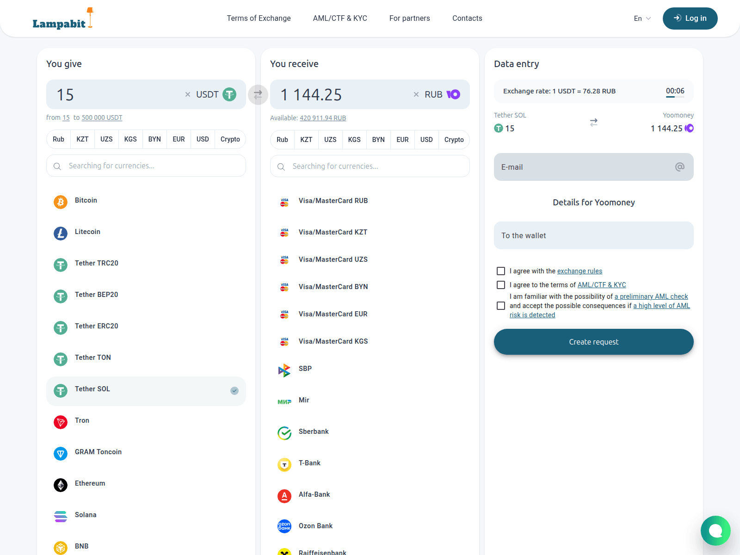Swap give and receive currencies arrow icon

click(258, 95)
